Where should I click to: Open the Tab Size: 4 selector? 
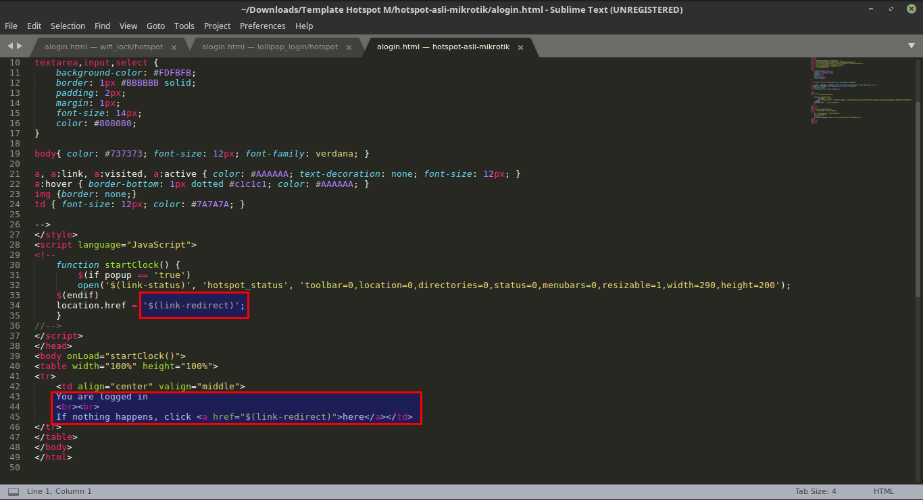(x=815, y=491)
